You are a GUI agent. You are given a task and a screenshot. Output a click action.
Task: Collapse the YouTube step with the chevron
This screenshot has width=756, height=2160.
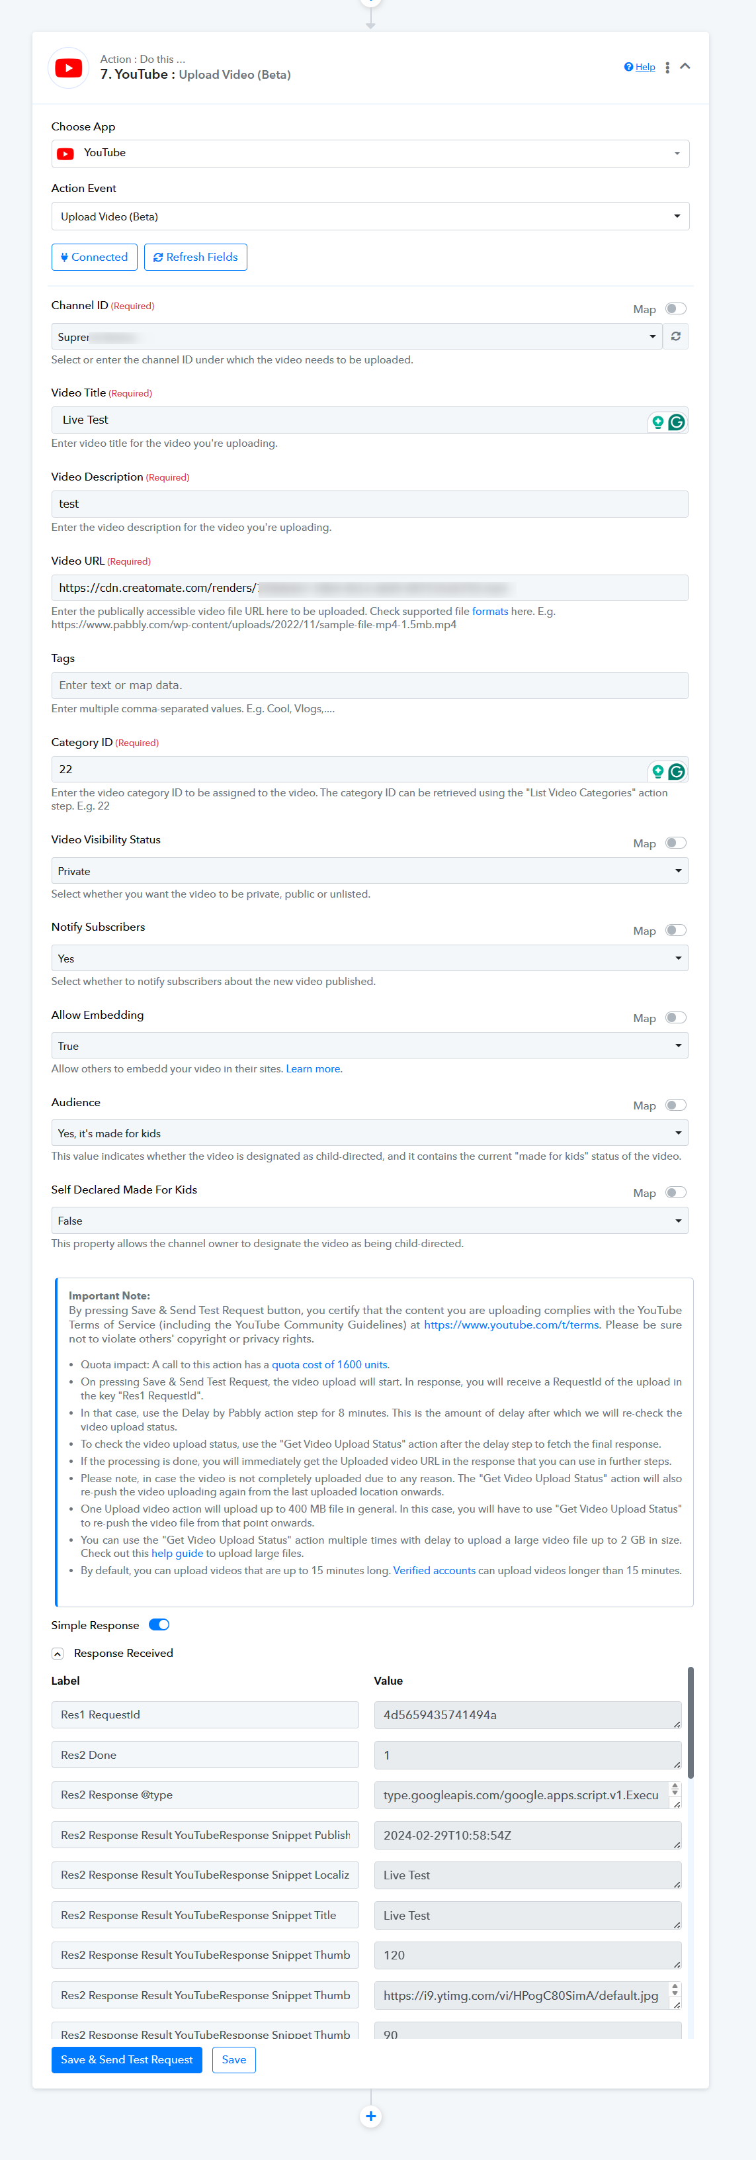(685, 66)
